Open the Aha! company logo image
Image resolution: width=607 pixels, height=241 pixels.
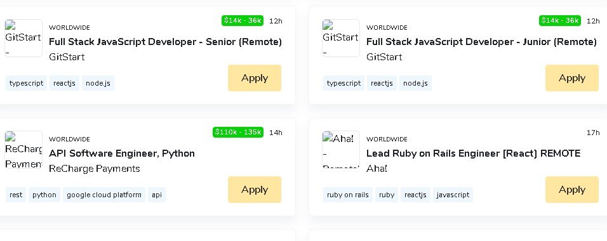[x=341, y=149]
